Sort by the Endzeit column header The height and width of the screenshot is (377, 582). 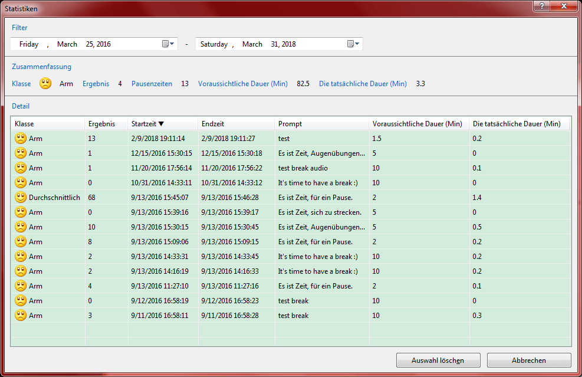pyautogui.click(x=236, y=124)
